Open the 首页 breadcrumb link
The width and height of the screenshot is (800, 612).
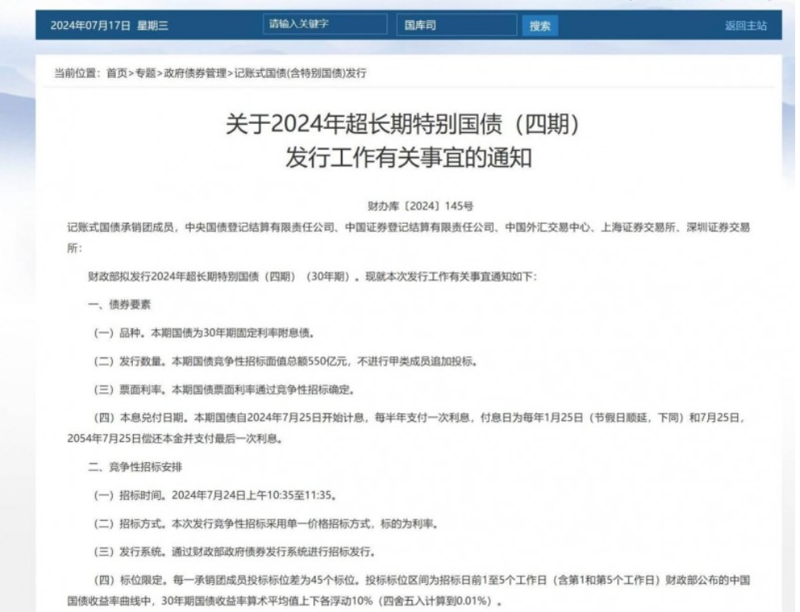click(116, 74)
